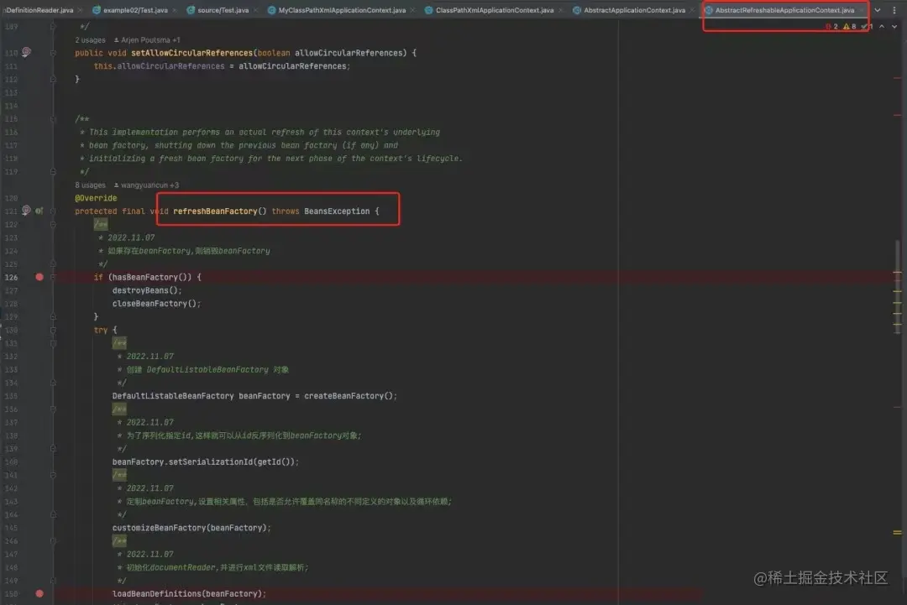Click the '2 usages' inlay hint
907x605 pixels.
tap(90, 40)
